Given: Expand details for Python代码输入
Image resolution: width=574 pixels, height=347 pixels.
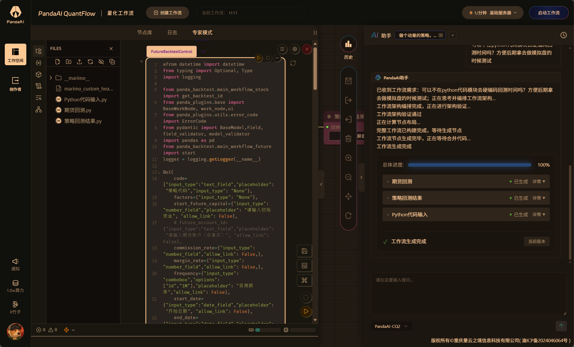Looking at the screenshot, I should tap(539, 214).
